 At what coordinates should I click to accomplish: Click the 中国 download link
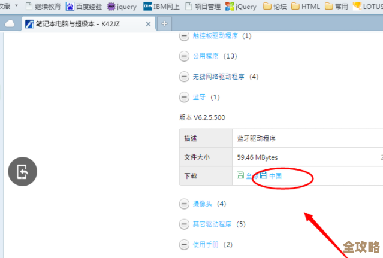coord(275,176)
